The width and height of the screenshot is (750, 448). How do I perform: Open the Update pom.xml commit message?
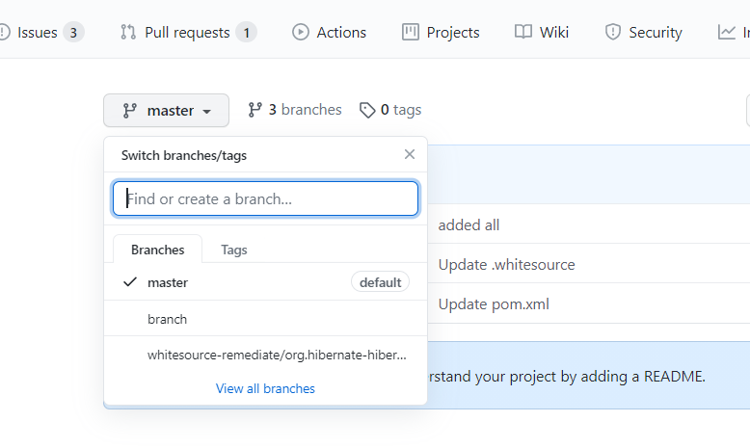point(493,304)
